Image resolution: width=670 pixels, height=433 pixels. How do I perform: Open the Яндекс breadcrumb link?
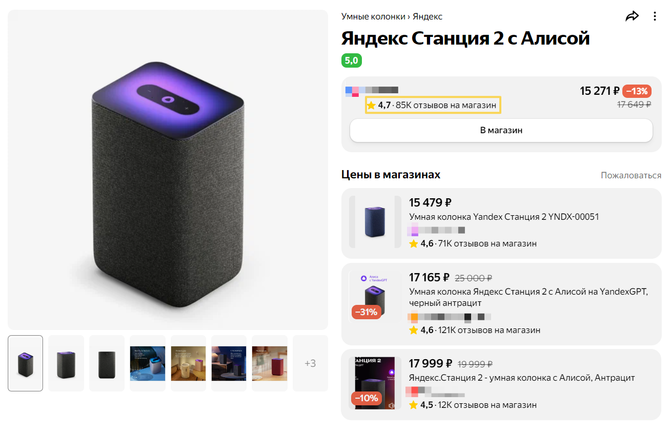pyautogui.click(x=428, y=16)
